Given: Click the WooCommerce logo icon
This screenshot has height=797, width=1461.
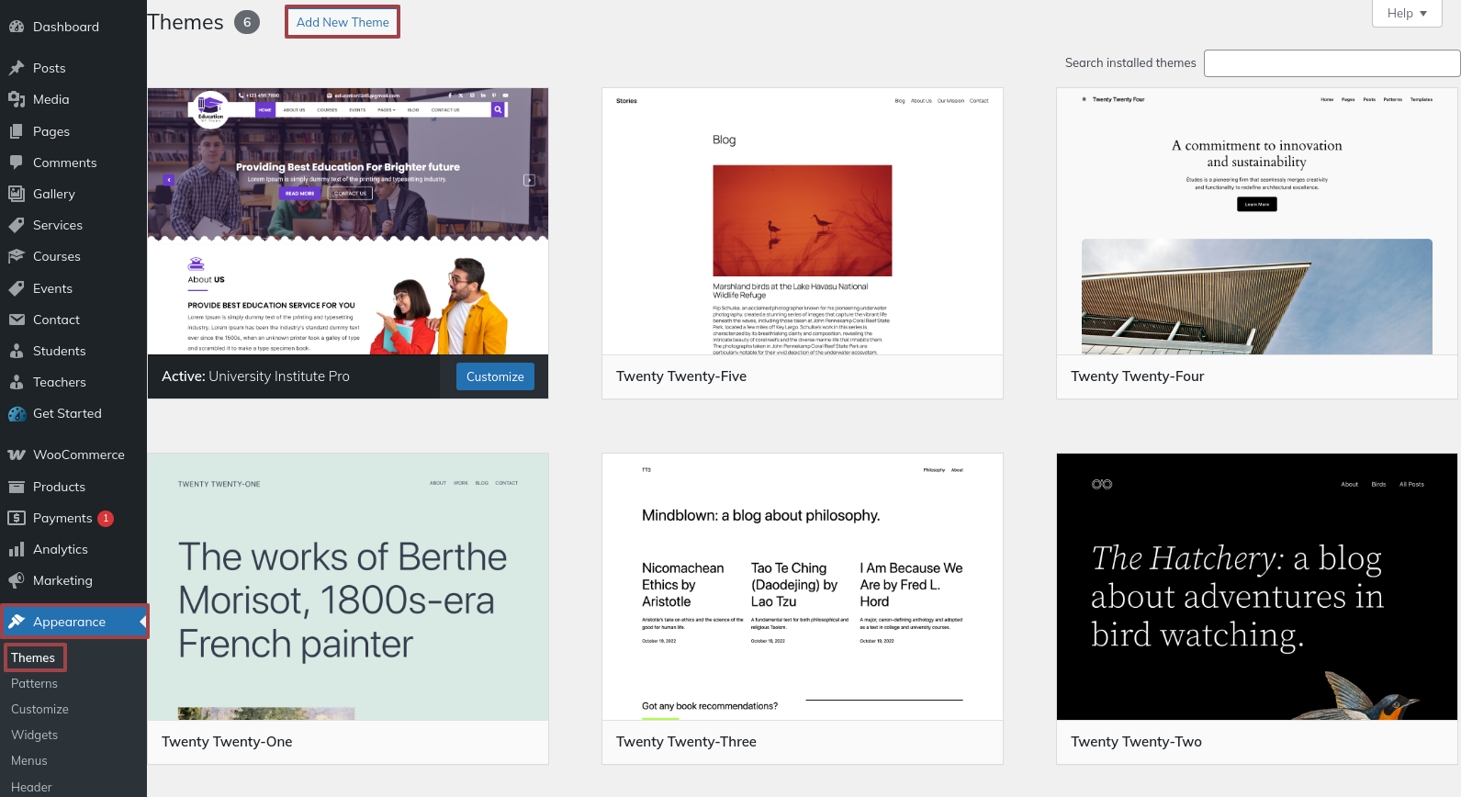Looking at the screenshot, I should pos(17,455).
